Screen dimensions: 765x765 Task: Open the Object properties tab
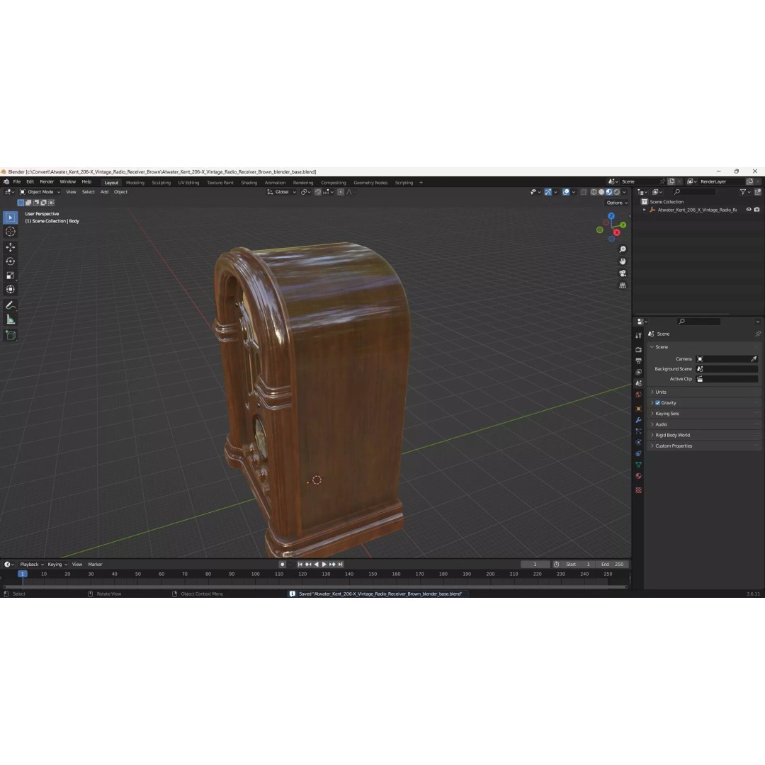[638, 409]
